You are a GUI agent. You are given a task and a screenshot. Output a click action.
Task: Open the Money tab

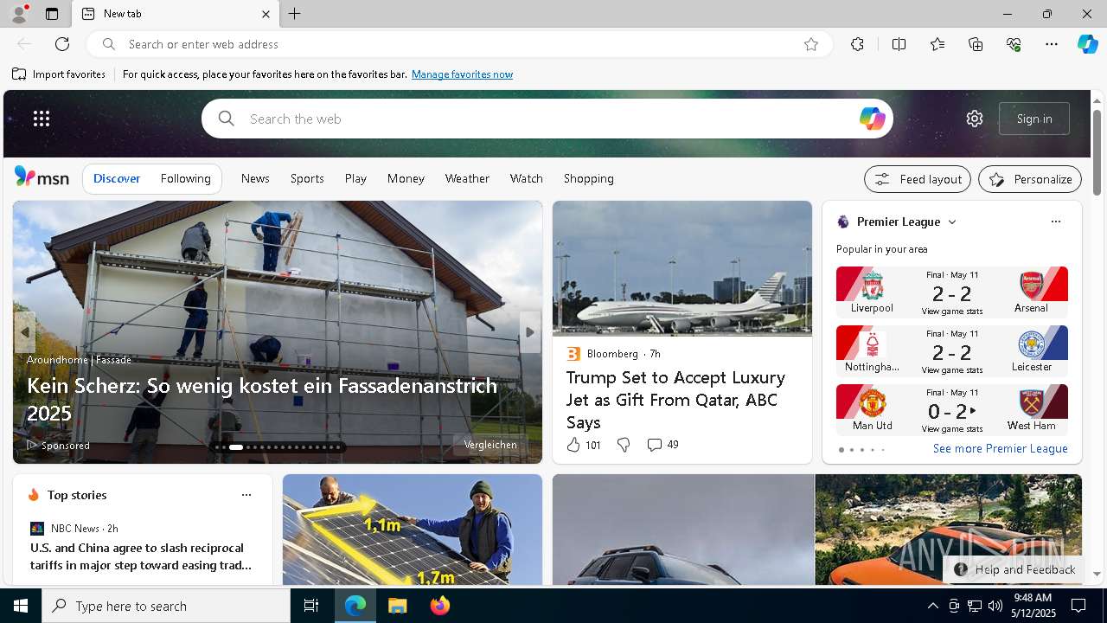406,178
